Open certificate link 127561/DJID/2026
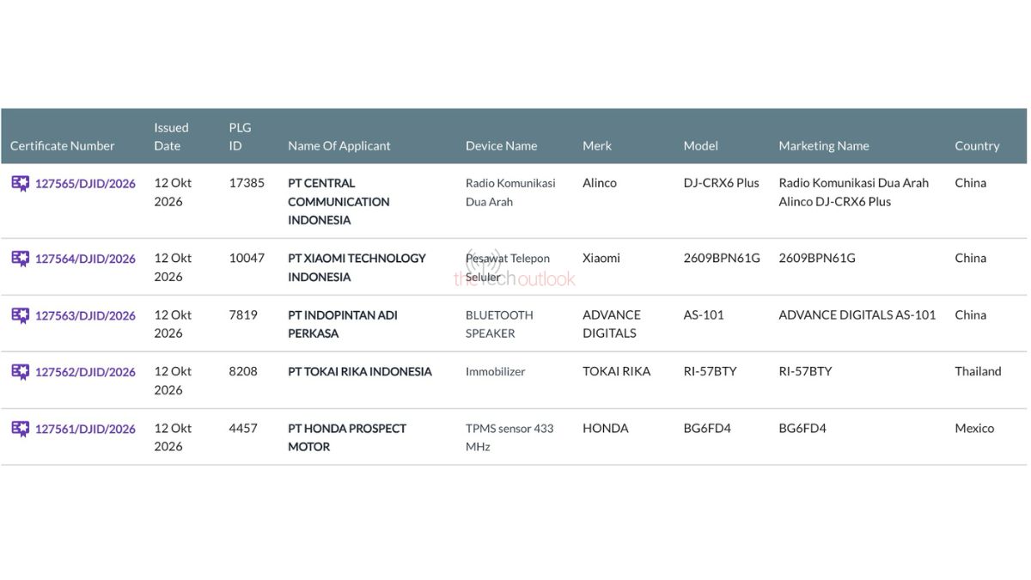The image size is (1031, 580). [85, 429]
